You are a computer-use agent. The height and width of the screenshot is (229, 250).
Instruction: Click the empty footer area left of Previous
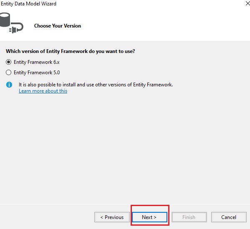click(46, 217)
